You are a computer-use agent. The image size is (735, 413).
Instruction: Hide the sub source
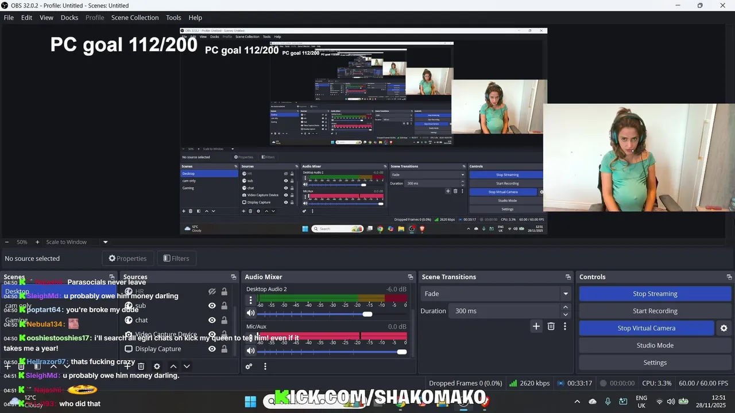pos(212,306)
